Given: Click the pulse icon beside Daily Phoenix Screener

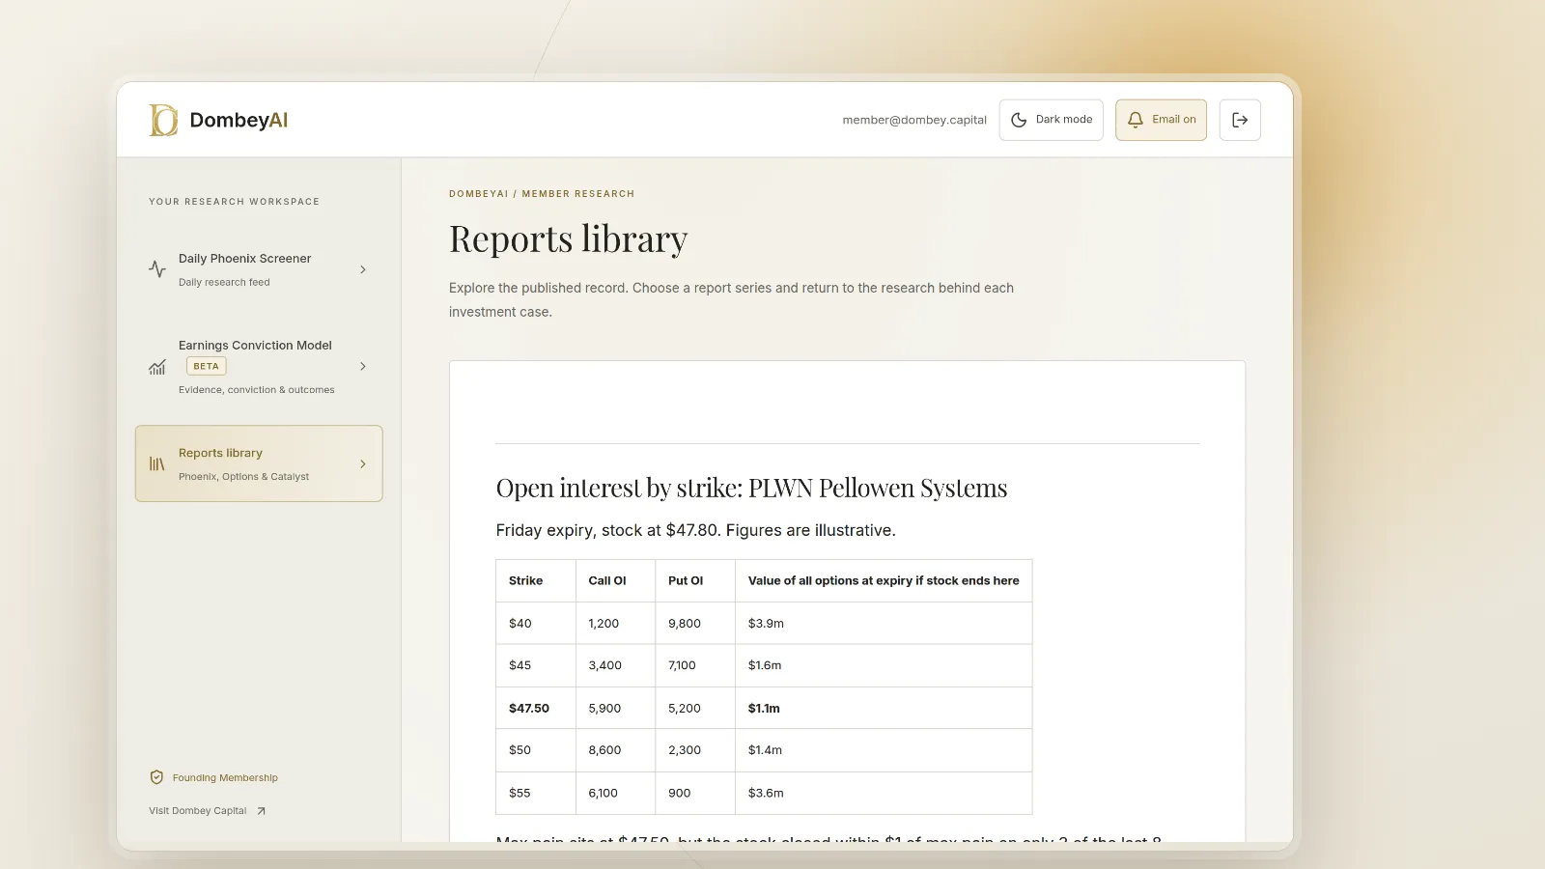Looking at the screenshot, I should pyautogui.click(x=157, y=269).
